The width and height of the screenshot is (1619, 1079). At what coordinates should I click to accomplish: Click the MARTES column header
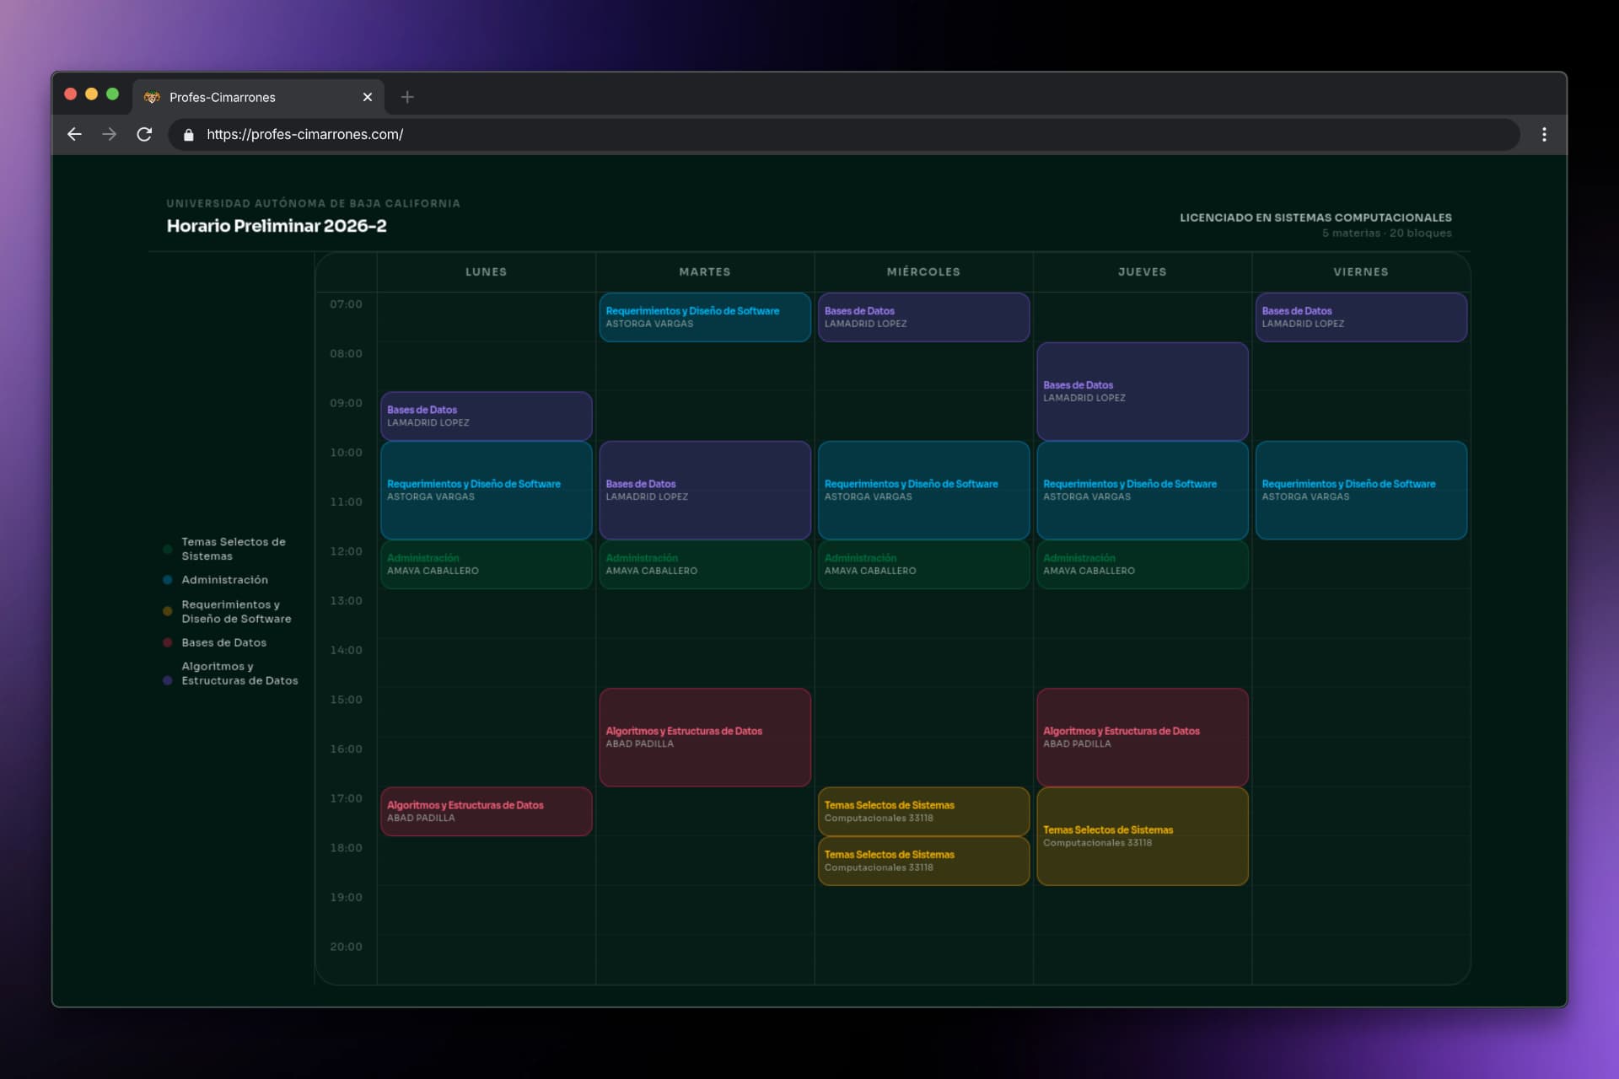(x=705, y=271)
